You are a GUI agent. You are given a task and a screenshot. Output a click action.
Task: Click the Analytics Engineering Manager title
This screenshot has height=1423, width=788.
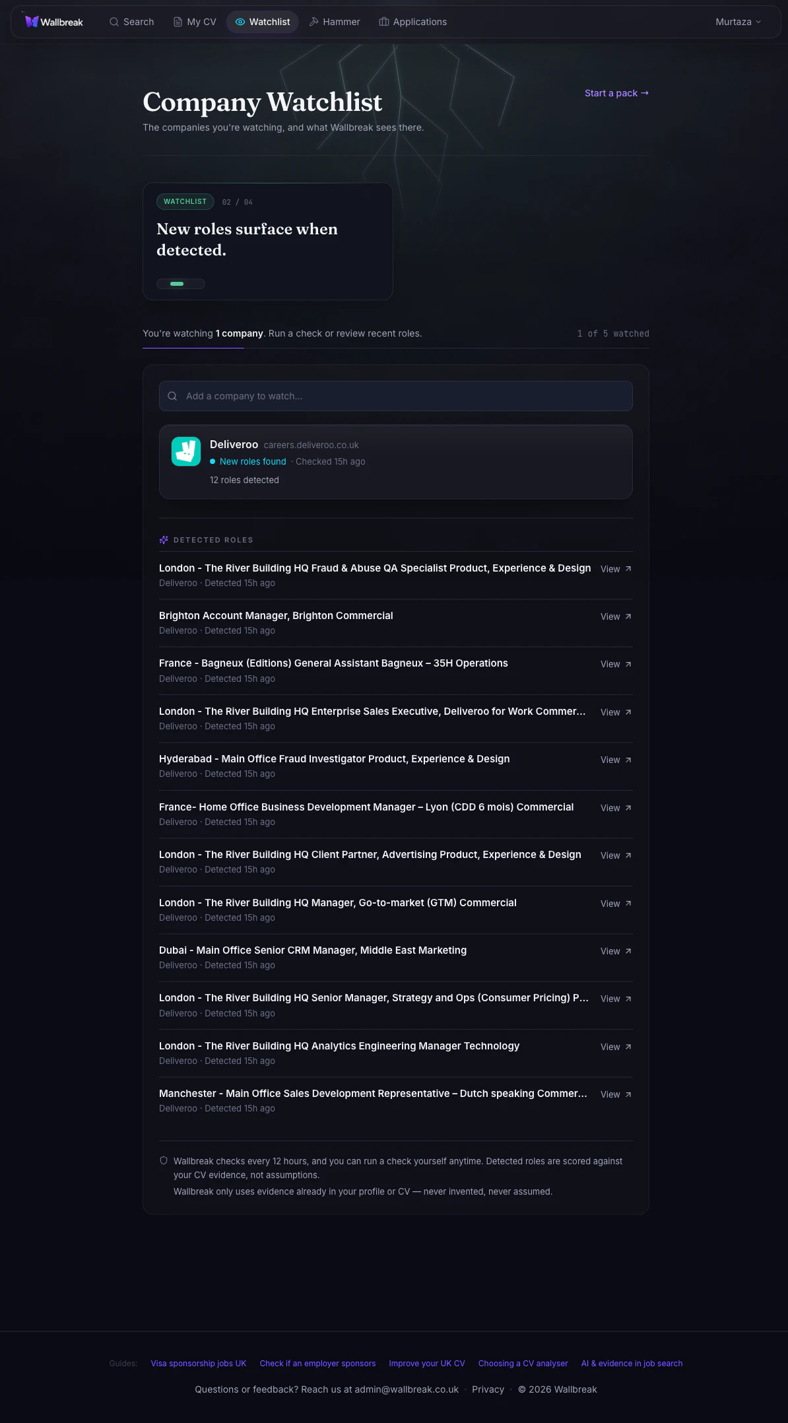(339, 1045)
